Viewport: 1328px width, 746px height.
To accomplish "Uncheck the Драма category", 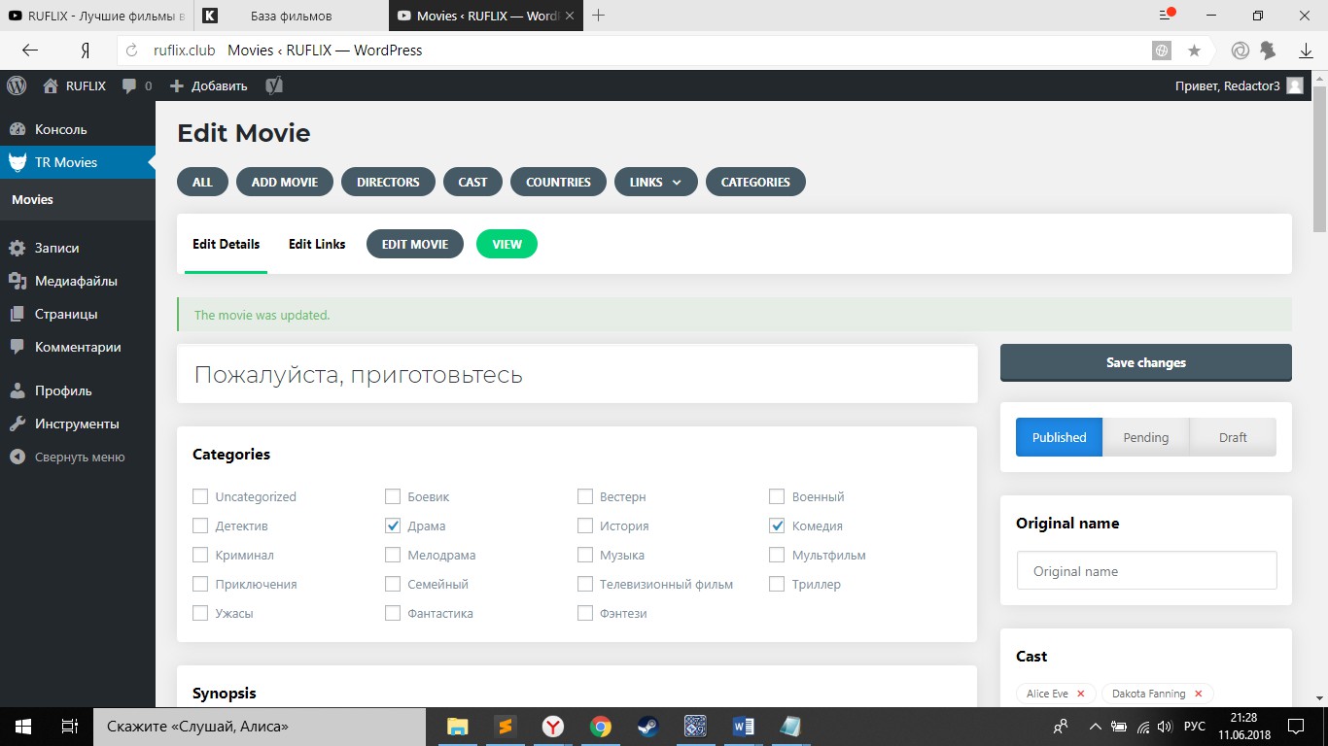I will pos(393,526).
